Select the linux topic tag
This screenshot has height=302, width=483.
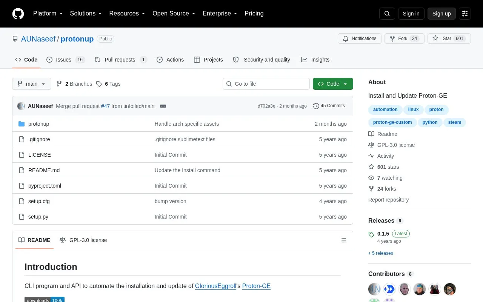(x=413, y=109)
